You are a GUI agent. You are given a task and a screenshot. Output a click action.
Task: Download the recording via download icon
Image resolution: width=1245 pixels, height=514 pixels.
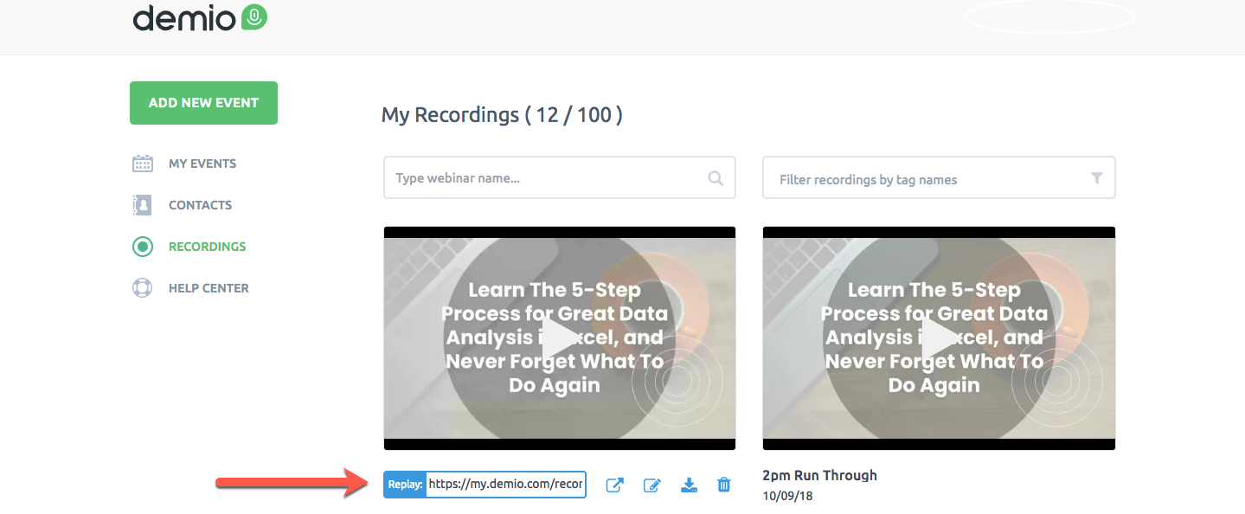tap(689, 485)
